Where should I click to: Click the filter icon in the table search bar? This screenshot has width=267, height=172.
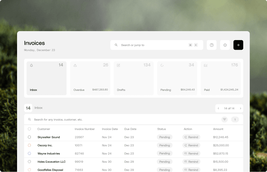[224, 119]
